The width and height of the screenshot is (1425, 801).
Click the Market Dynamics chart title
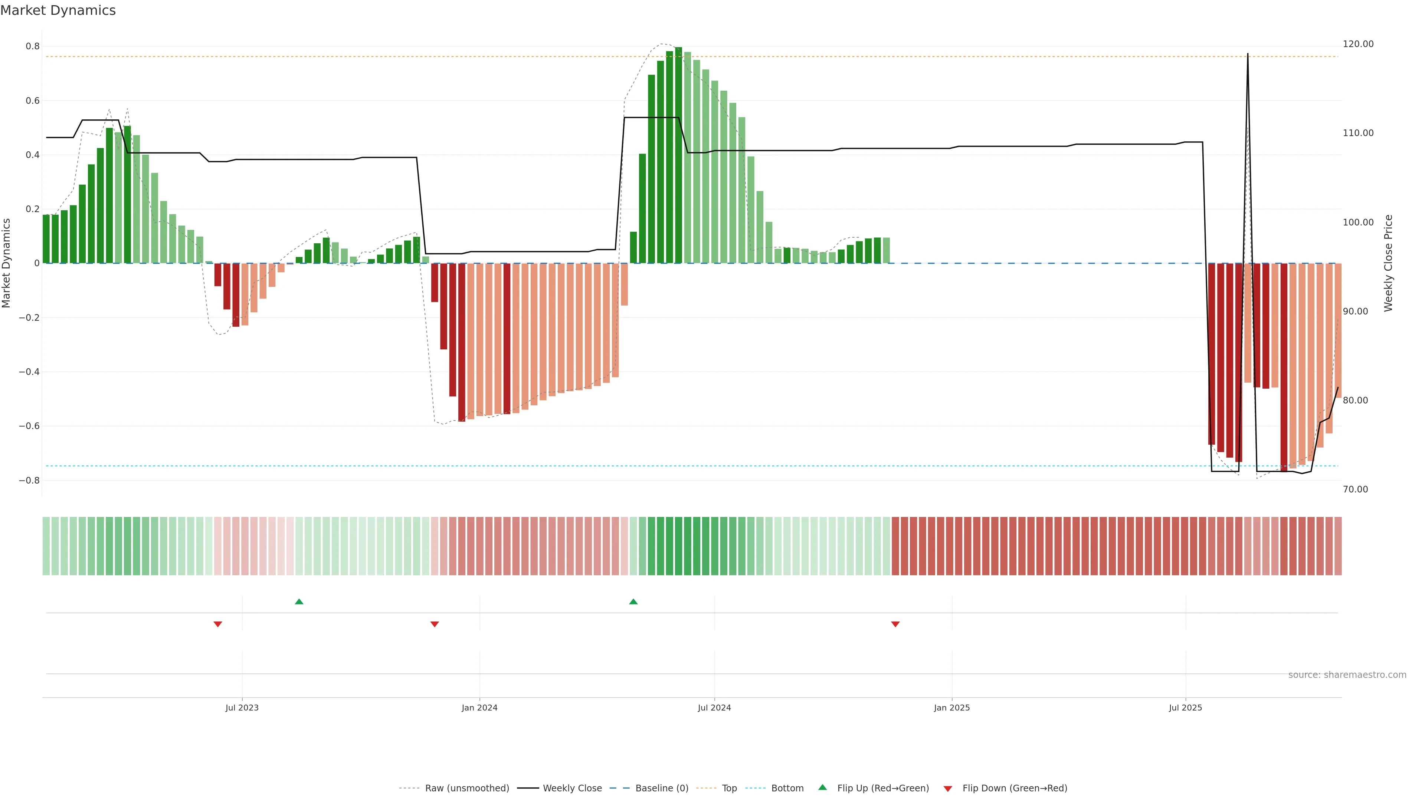(x=58, y=10)
